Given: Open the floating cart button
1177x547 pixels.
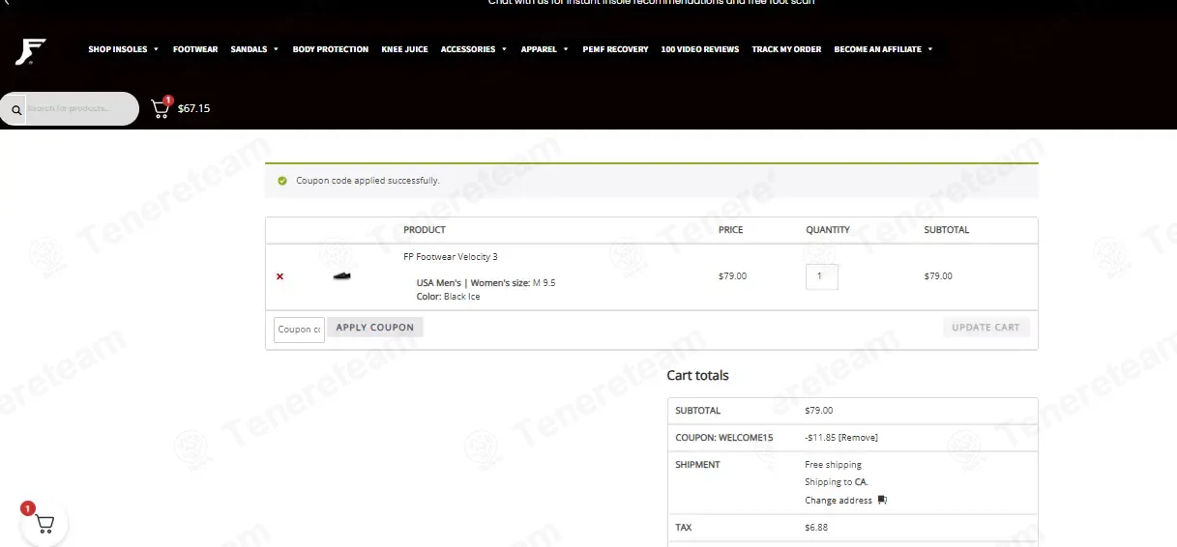Looking at the screenshot, I should (x=44, y=523).
